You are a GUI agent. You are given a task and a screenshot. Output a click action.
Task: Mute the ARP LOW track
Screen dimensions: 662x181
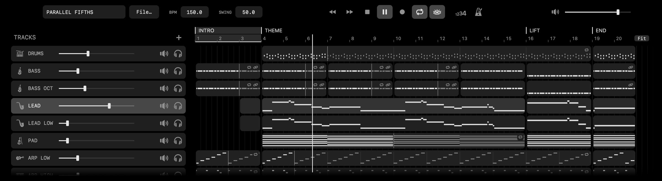pos(164,158)
